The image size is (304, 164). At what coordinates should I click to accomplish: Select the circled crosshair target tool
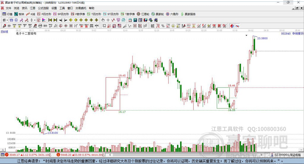[x=61, y=26]
